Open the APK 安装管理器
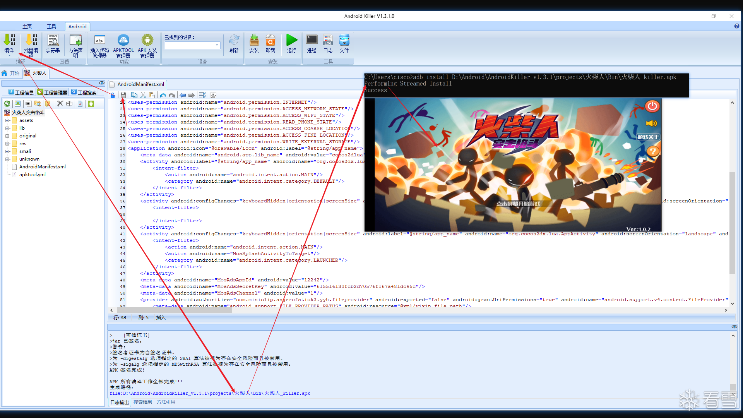The width and height of the screenshot is (743, 418). click(x=147, y=45)
